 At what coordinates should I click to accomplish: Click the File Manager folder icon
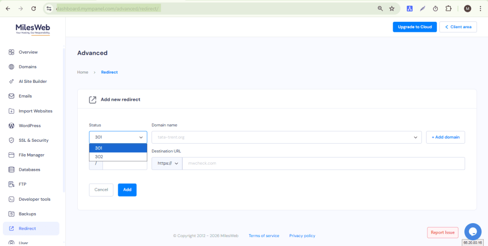11,155
